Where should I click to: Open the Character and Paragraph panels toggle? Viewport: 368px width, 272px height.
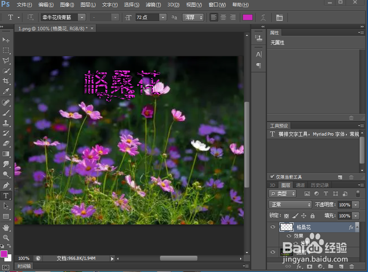tap(279, 17)
